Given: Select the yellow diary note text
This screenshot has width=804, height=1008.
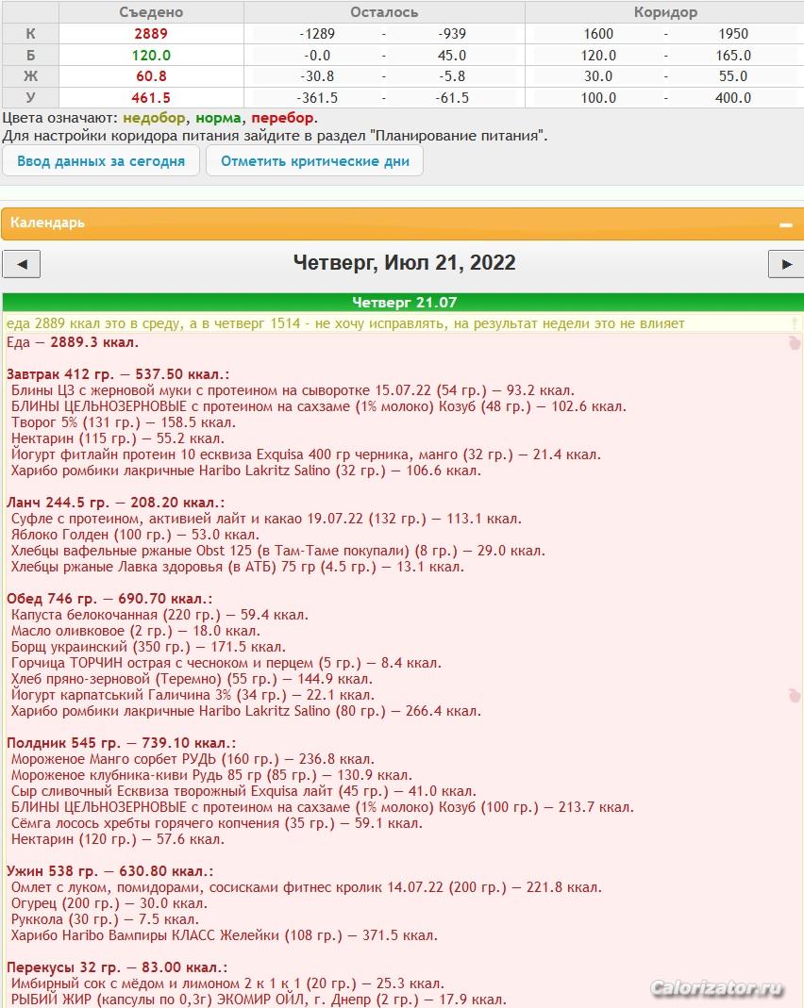Looking at the screenshot, I should point(345,323).
